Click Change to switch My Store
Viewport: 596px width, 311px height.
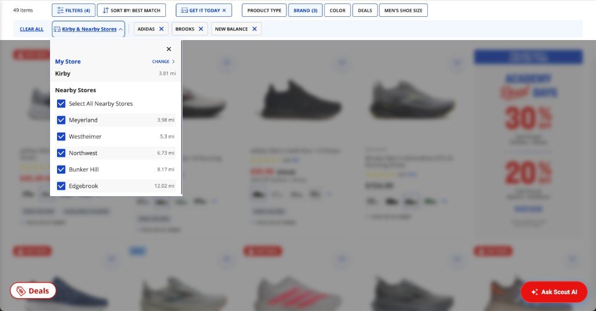[x=164, y=62]
